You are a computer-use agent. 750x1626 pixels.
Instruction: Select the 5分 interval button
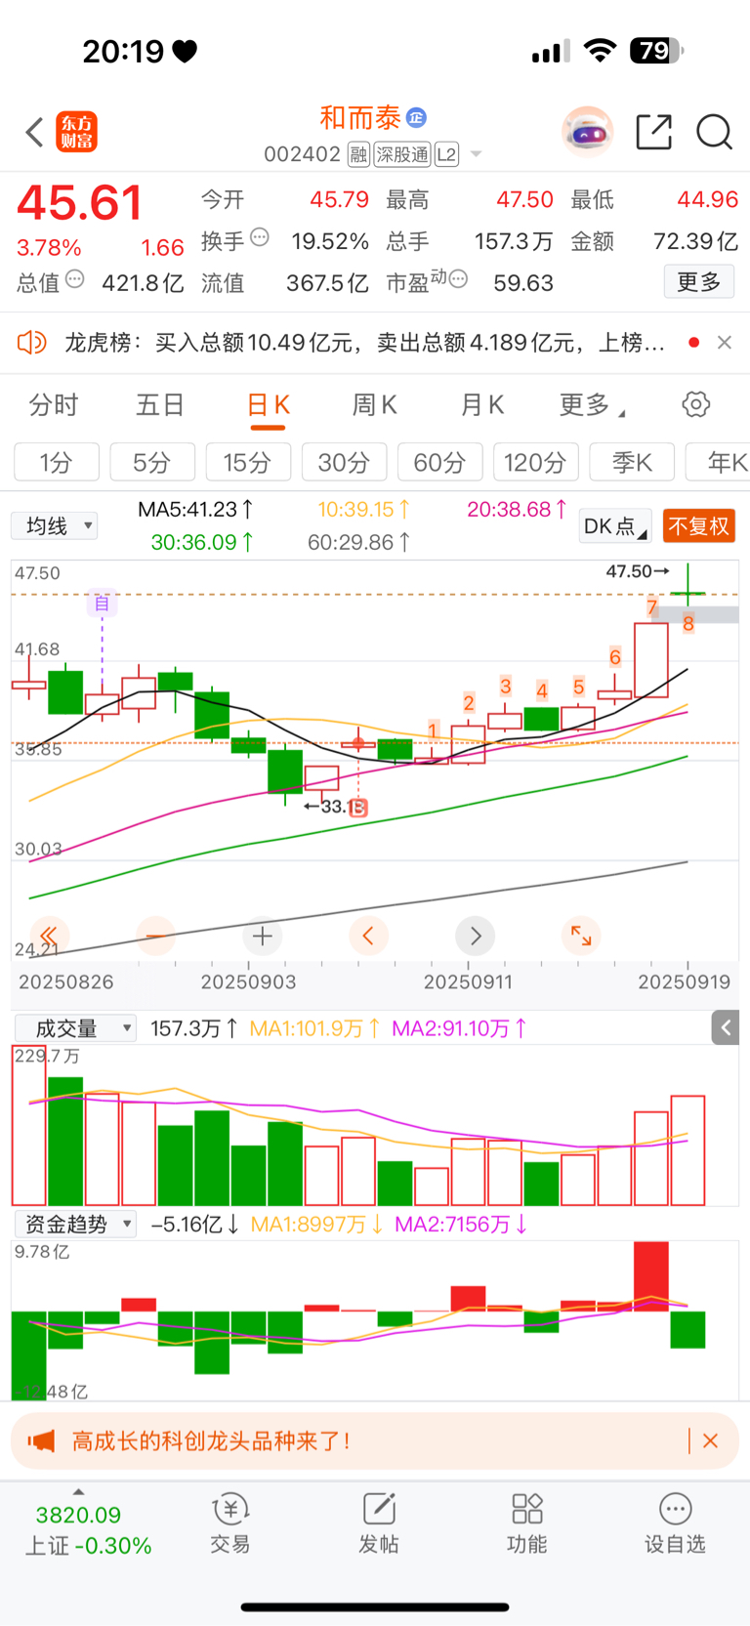tap(152, 462)
